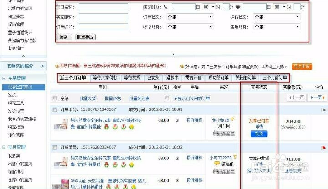Open 物流工具 in sidebar

tap(16, 103)
